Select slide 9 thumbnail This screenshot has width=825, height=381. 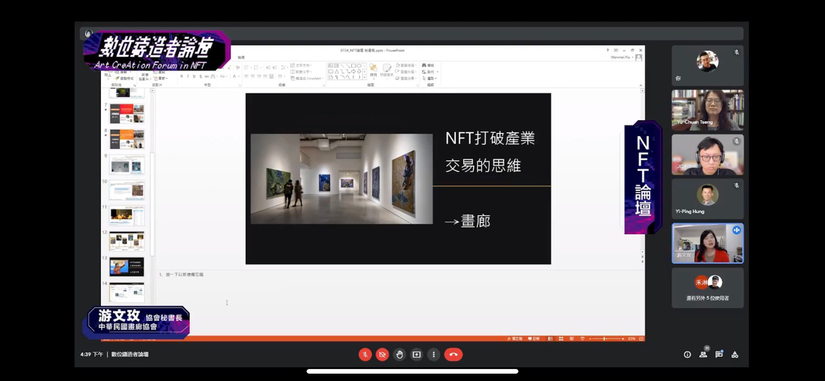[x=127, y=165]
